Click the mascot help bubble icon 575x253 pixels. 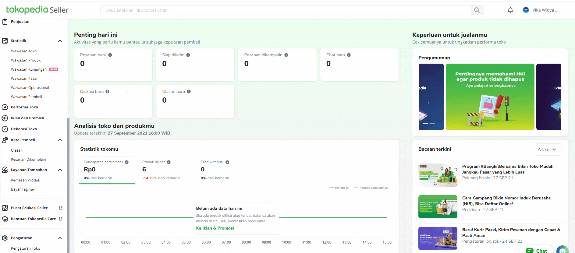click(x=563, y=250)
